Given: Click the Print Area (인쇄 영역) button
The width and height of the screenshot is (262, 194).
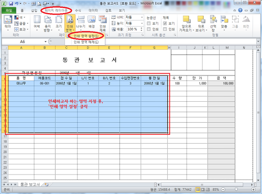Looking at the screenshot, I should click(70, 24).
